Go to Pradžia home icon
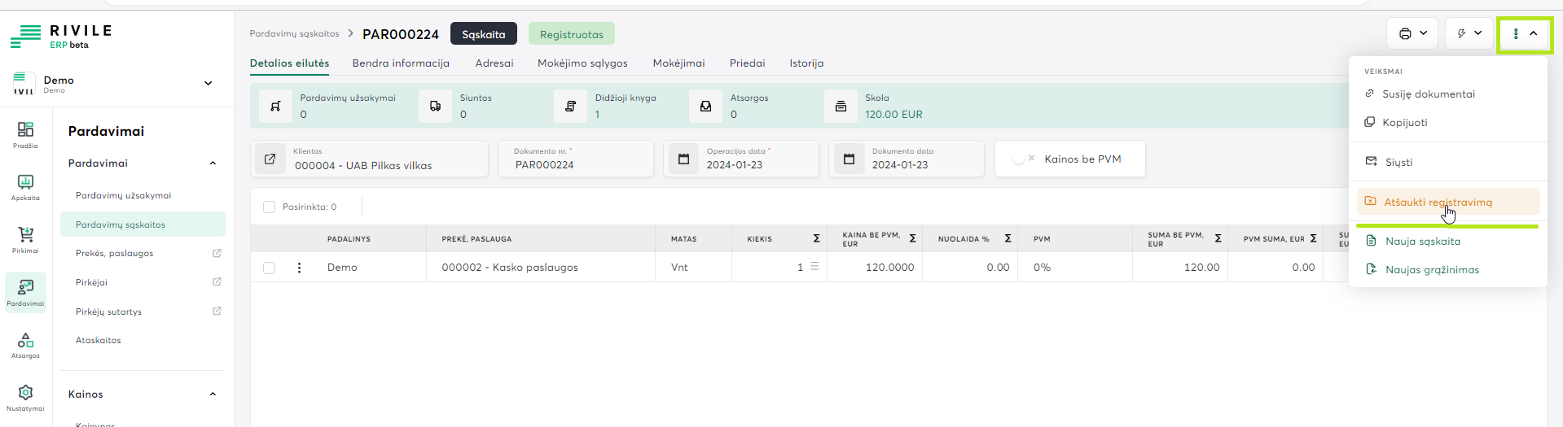 pos(25,134)
